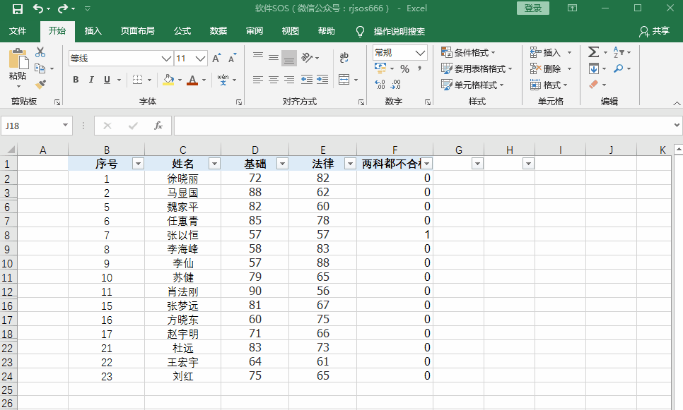This screenshot has width=683, height=410.
Task: Click the AutoSum sigma icon
Action: tap(593, 52)
